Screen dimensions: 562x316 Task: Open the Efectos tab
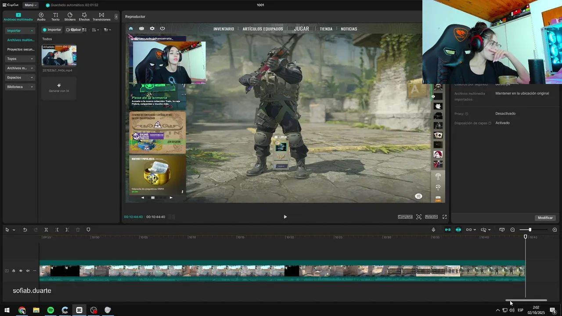click(x=84, y=17)
